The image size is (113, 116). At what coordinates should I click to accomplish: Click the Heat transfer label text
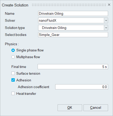point(26,94)
